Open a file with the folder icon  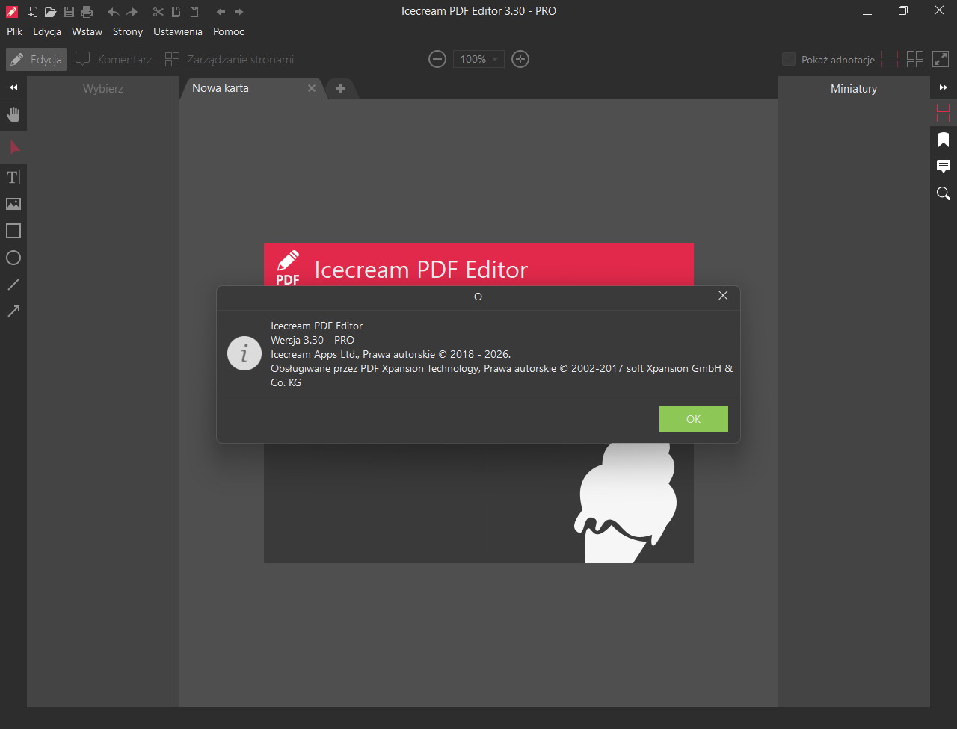[50, 12]
